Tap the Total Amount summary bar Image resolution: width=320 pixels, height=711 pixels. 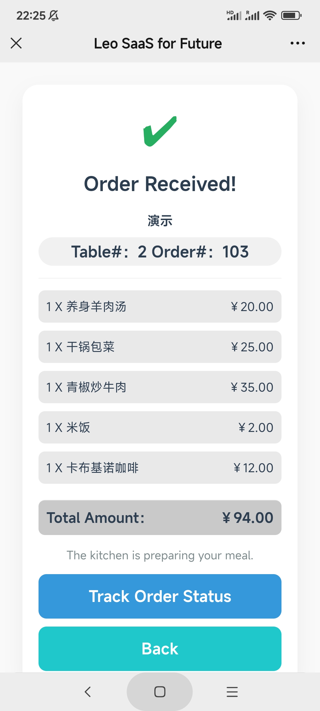pyautogui.click(x=160, y=518)
